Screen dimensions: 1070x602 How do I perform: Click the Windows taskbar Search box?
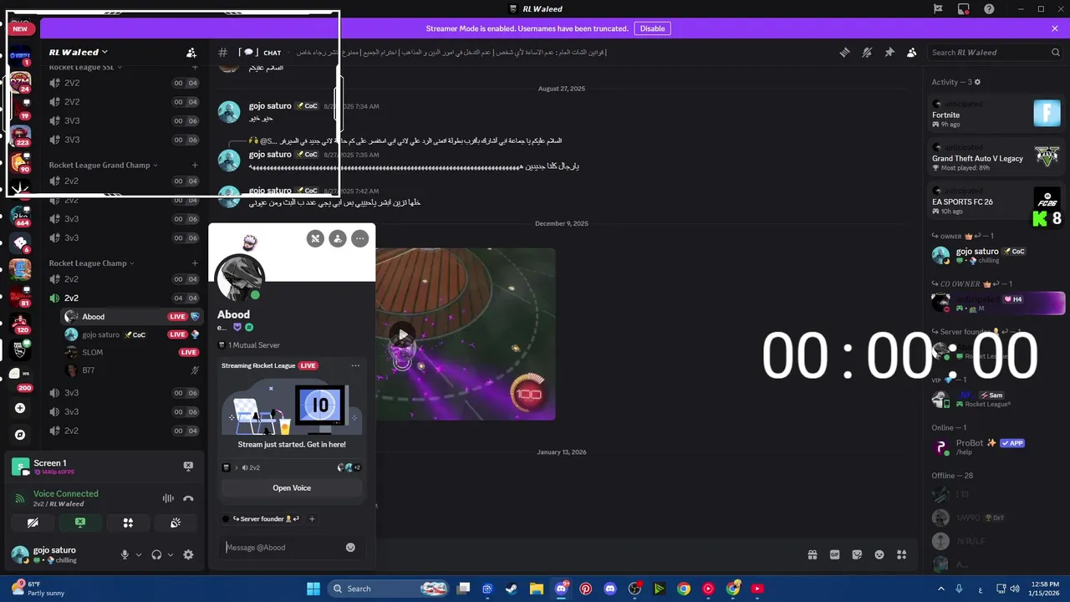389,589
